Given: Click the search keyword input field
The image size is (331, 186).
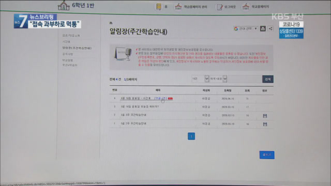Looking at the screenshot, I should tap(245, 79).
